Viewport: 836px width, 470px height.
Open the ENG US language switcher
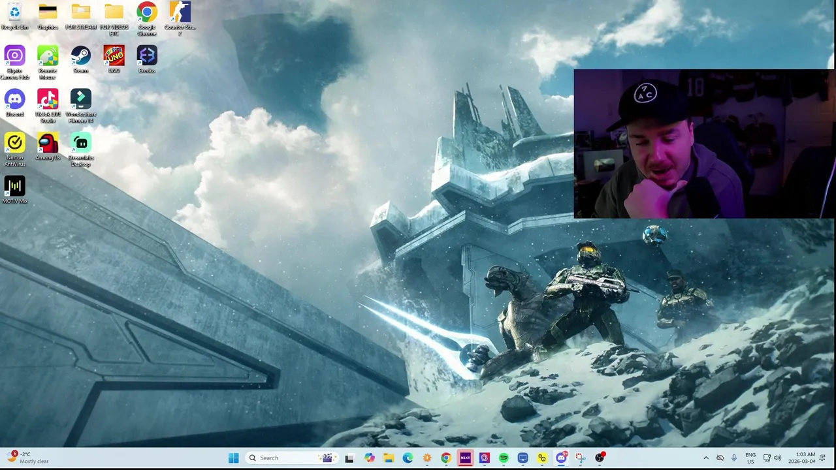[750, 458]
